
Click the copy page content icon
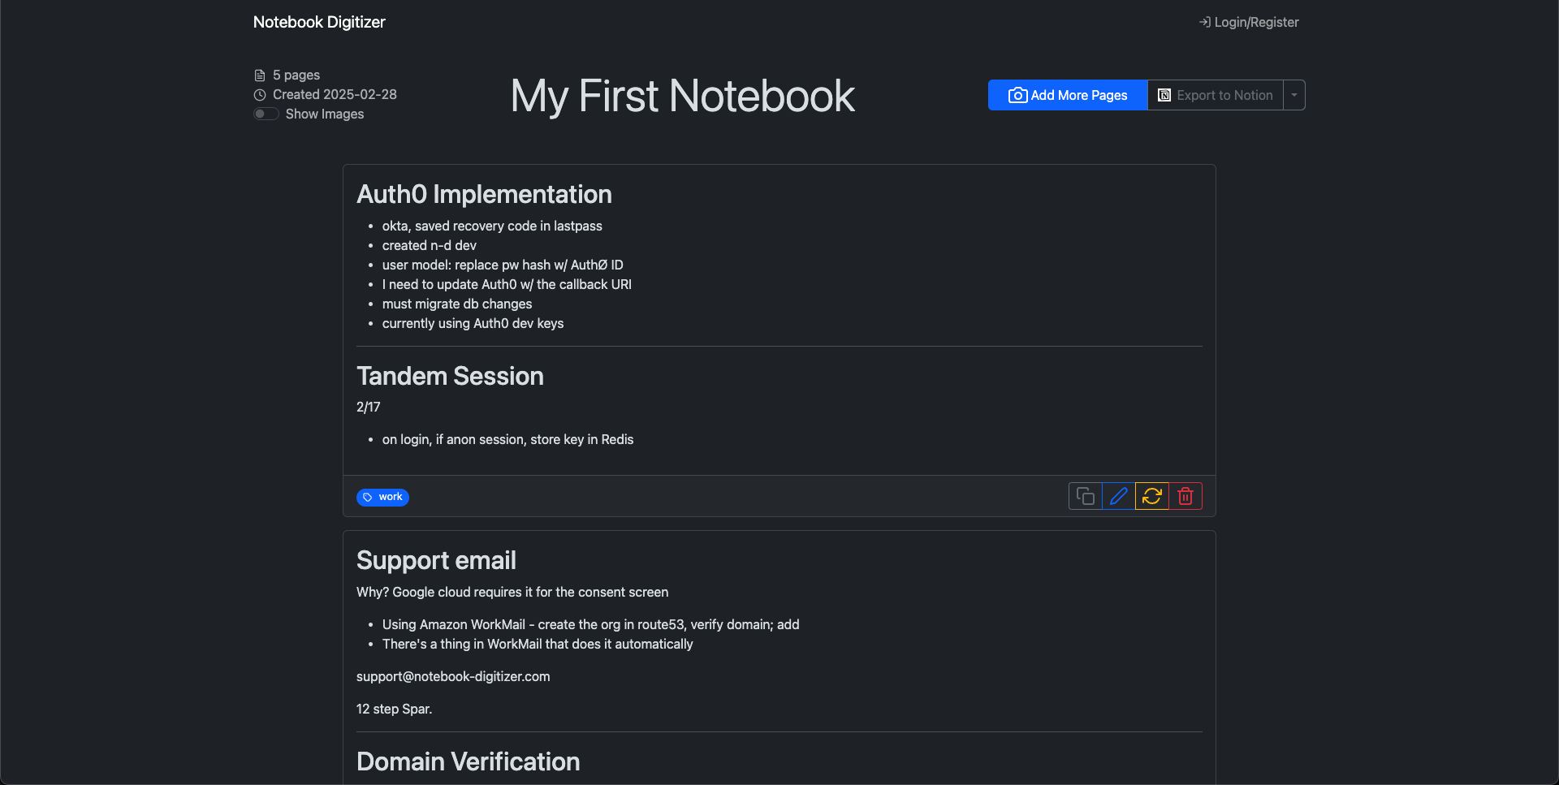tap(1085, 496)
